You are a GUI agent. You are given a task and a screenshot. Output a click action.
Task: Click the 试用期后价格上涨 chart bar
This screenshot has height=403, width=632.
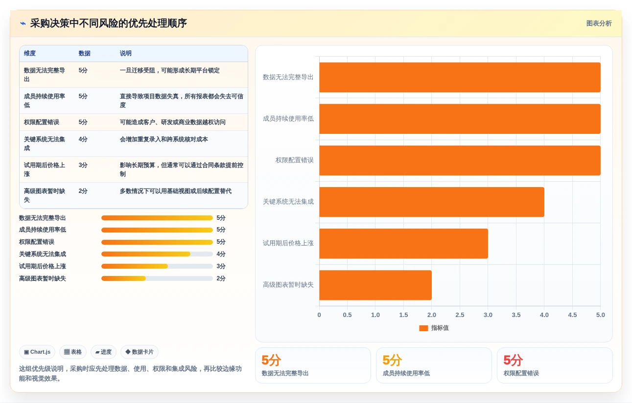click(x=403, y=243)
